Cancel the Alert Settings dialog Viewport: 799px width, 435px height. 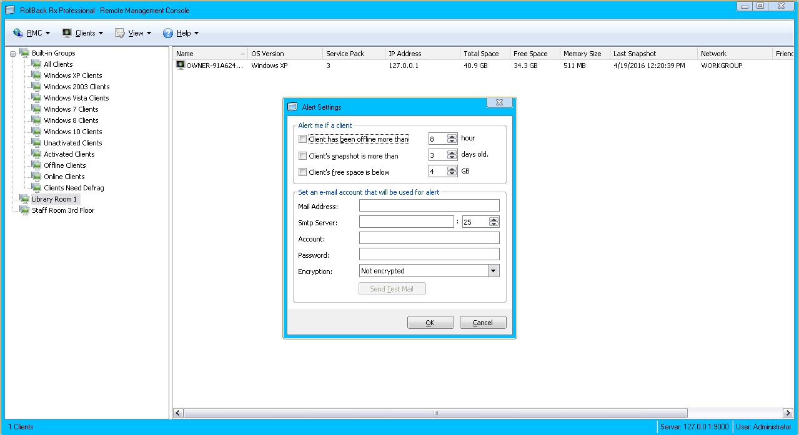[x=483, y=323]
